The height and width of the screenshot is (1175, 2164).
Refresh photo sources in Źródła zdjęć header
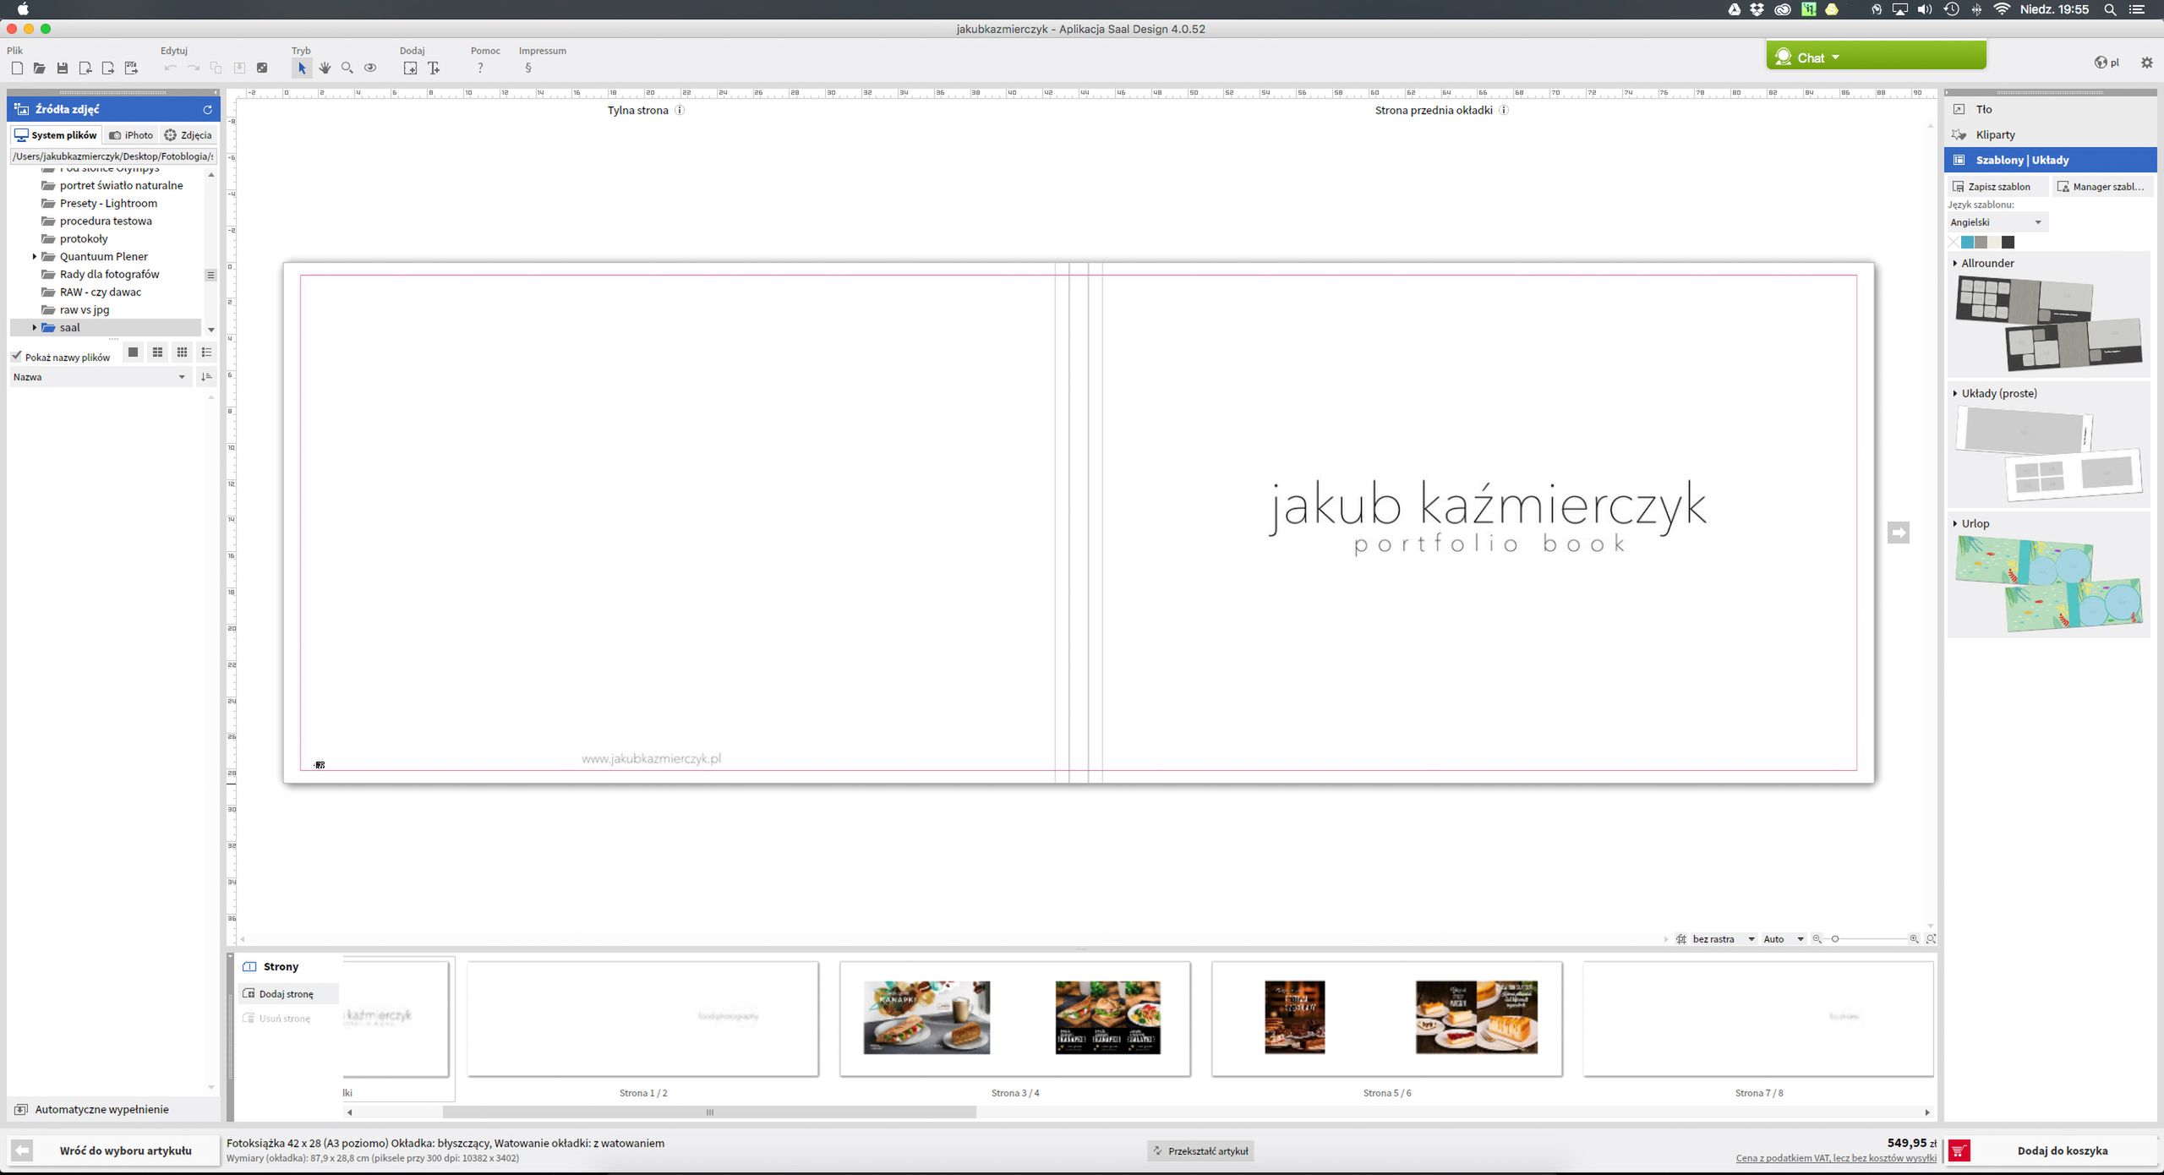pos(207,109)
